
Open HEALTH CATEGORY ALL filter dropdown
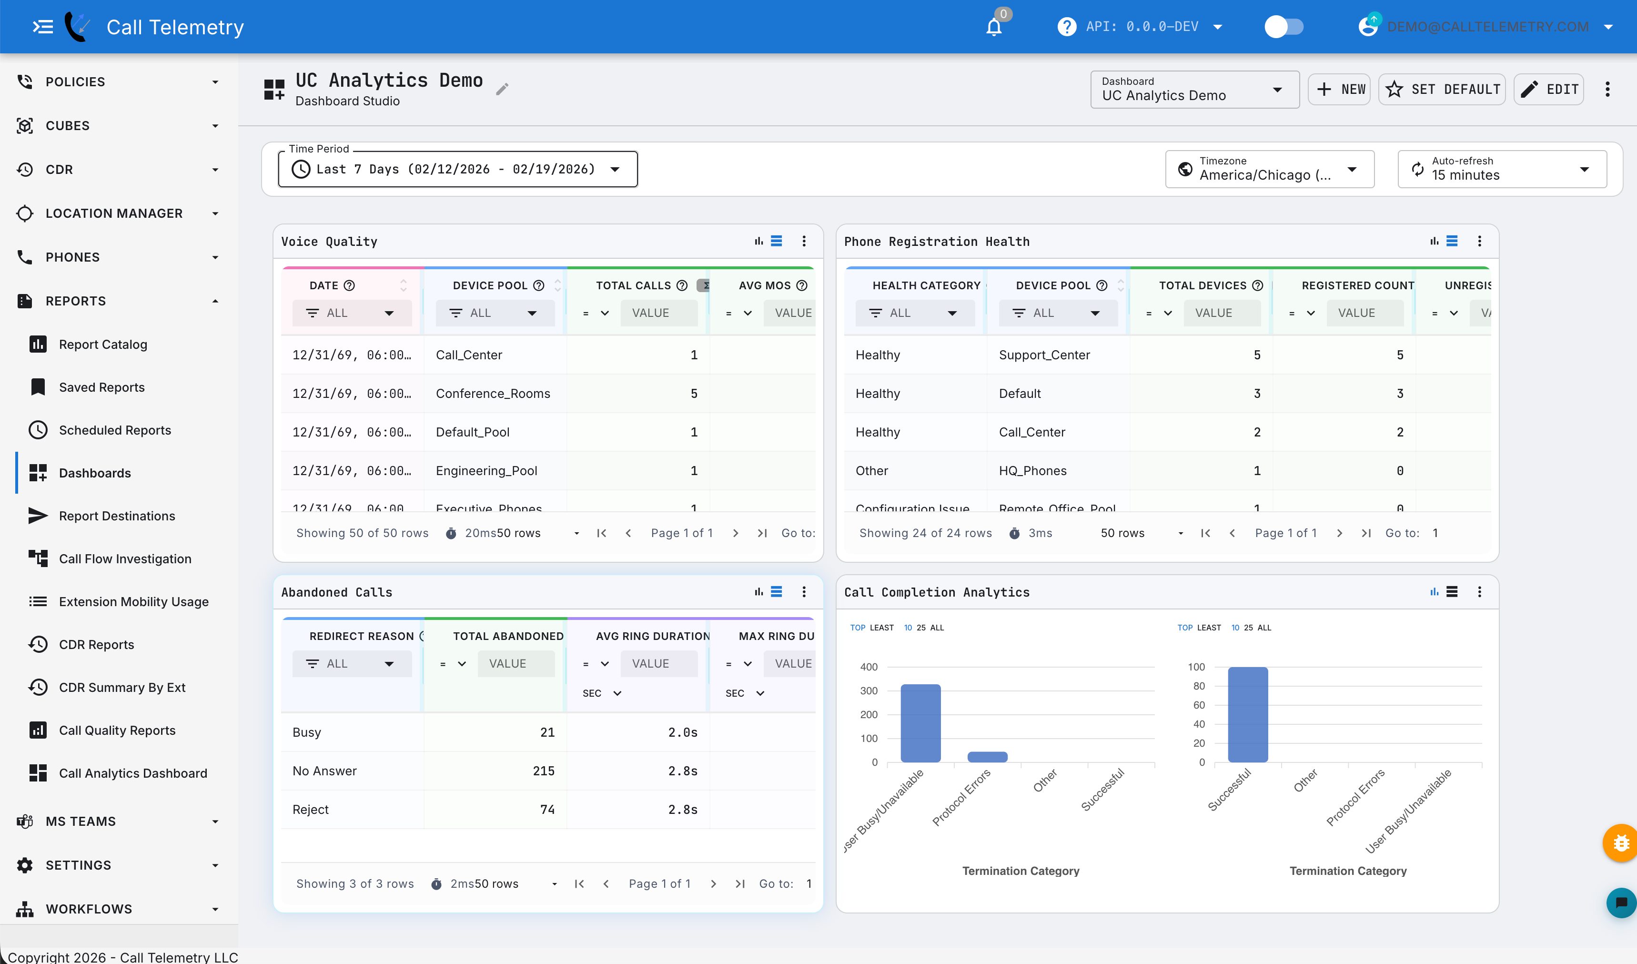click(x=915, y=313)
